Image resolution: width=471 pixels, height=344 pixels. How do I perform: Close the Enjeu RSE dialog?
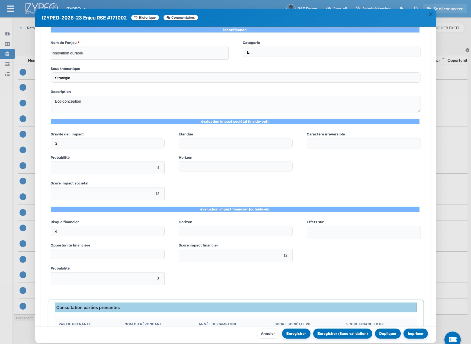[x=430, y=14]
